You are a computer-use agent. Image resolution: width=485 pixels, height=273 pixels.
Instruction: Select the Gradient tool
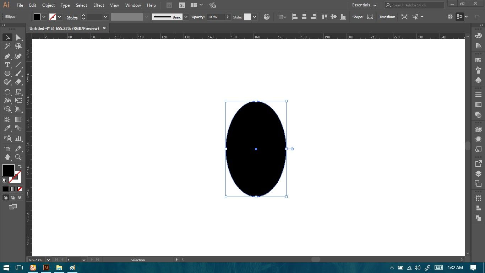(x=18, y=119)
